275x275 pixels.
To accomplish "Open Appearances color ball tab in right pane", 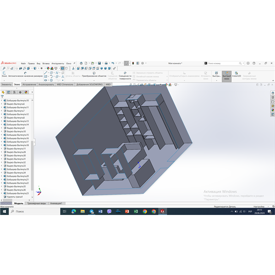I will tap(273, 110).
